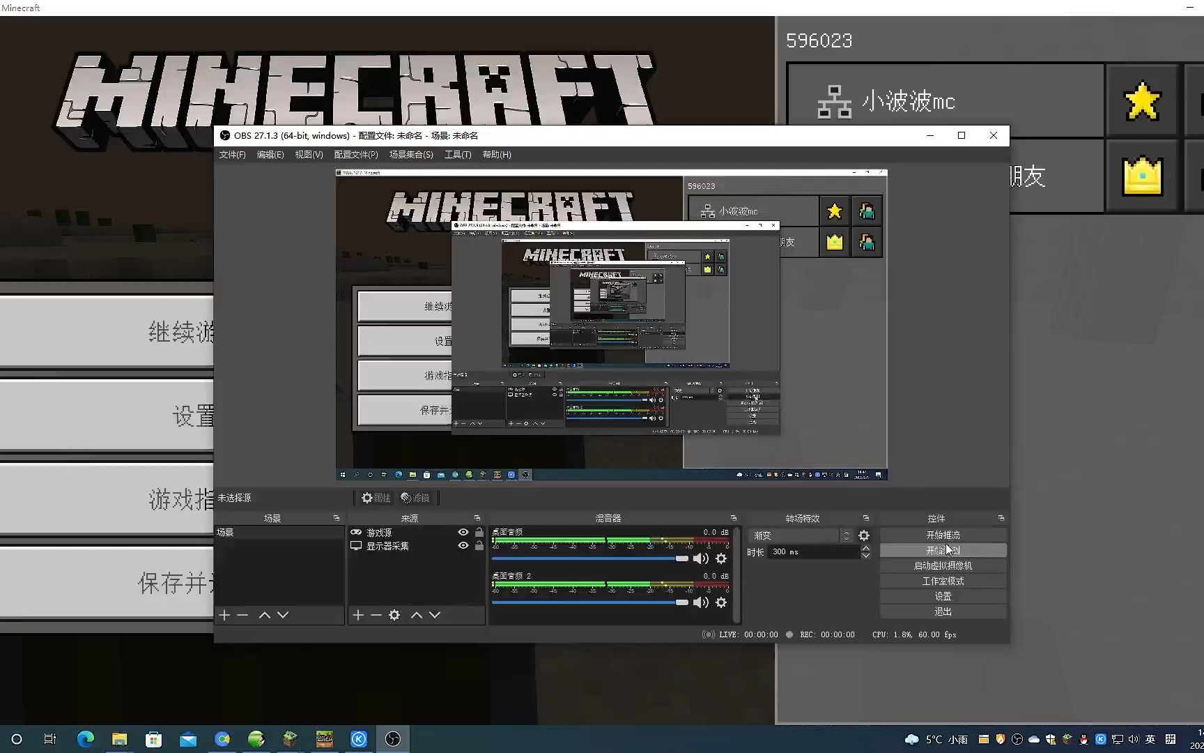Image resolution: width=1204 pixels, height=753 pixels.
Task: Open Task View on the taskbar
Action: point(50,739)
